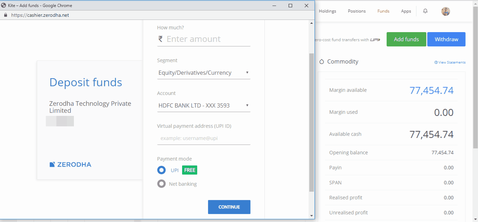Maximize the Add funds popup window
Viewport: 478px width, 222px height.
point(290,5)
